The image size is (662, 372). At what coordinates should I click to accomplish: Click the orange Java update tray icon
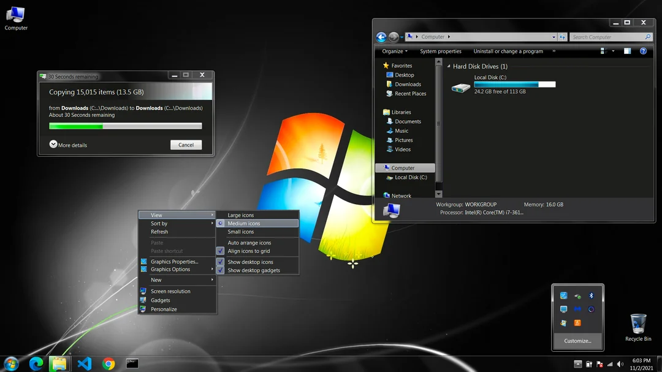(x=577, y=322)
